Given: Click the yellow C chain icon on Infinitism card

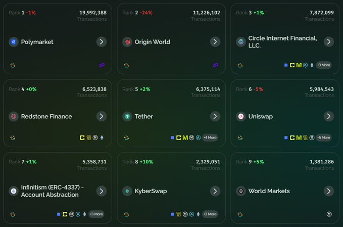Looking at the screenshot, I should pyautogui.click(x=65, y=214).
